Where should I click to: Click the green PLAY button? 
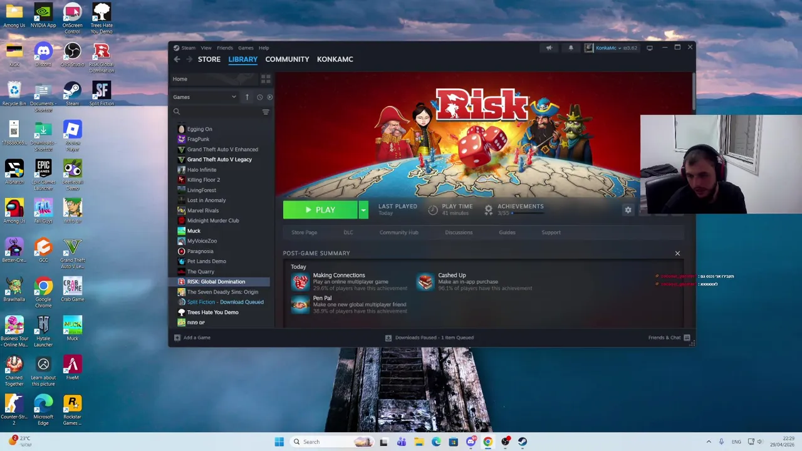(320, 210)
